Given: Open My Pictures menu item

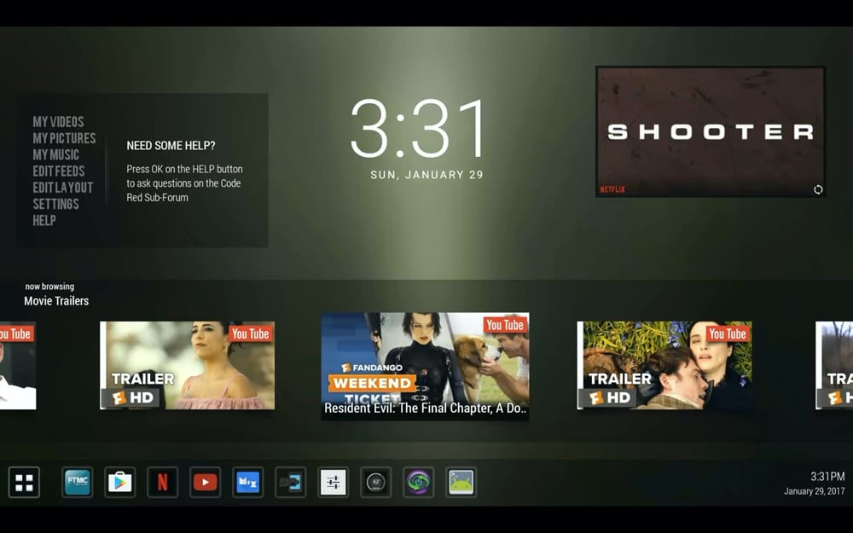Looking at the screenshot, I should [64, 138].
